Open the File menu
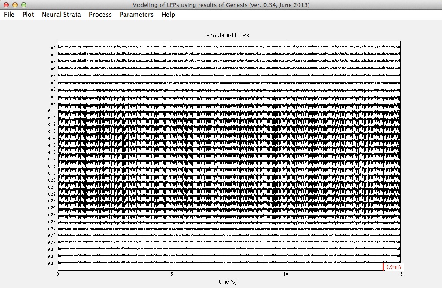442x288 pixels. (x=9, y=15)
